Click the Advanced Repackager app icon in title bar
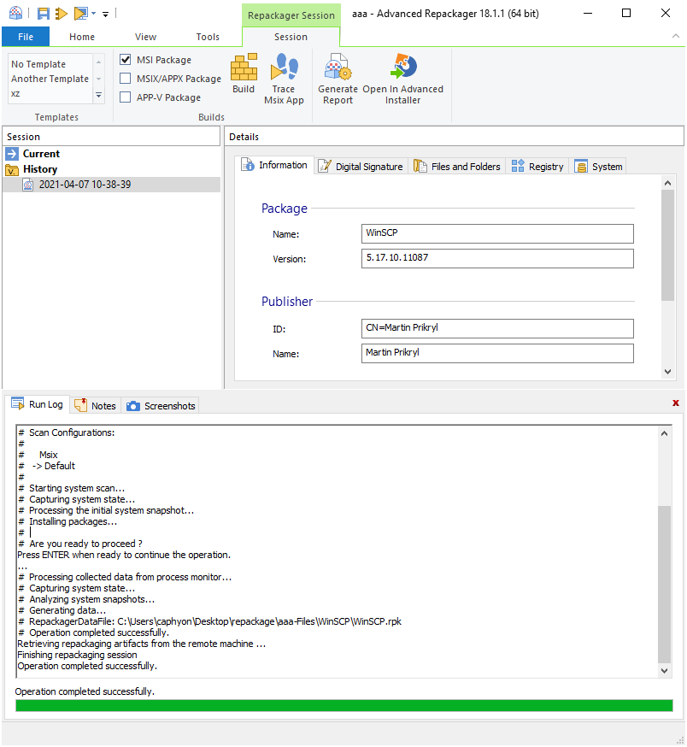687x747 pixels. pos(15,13)
